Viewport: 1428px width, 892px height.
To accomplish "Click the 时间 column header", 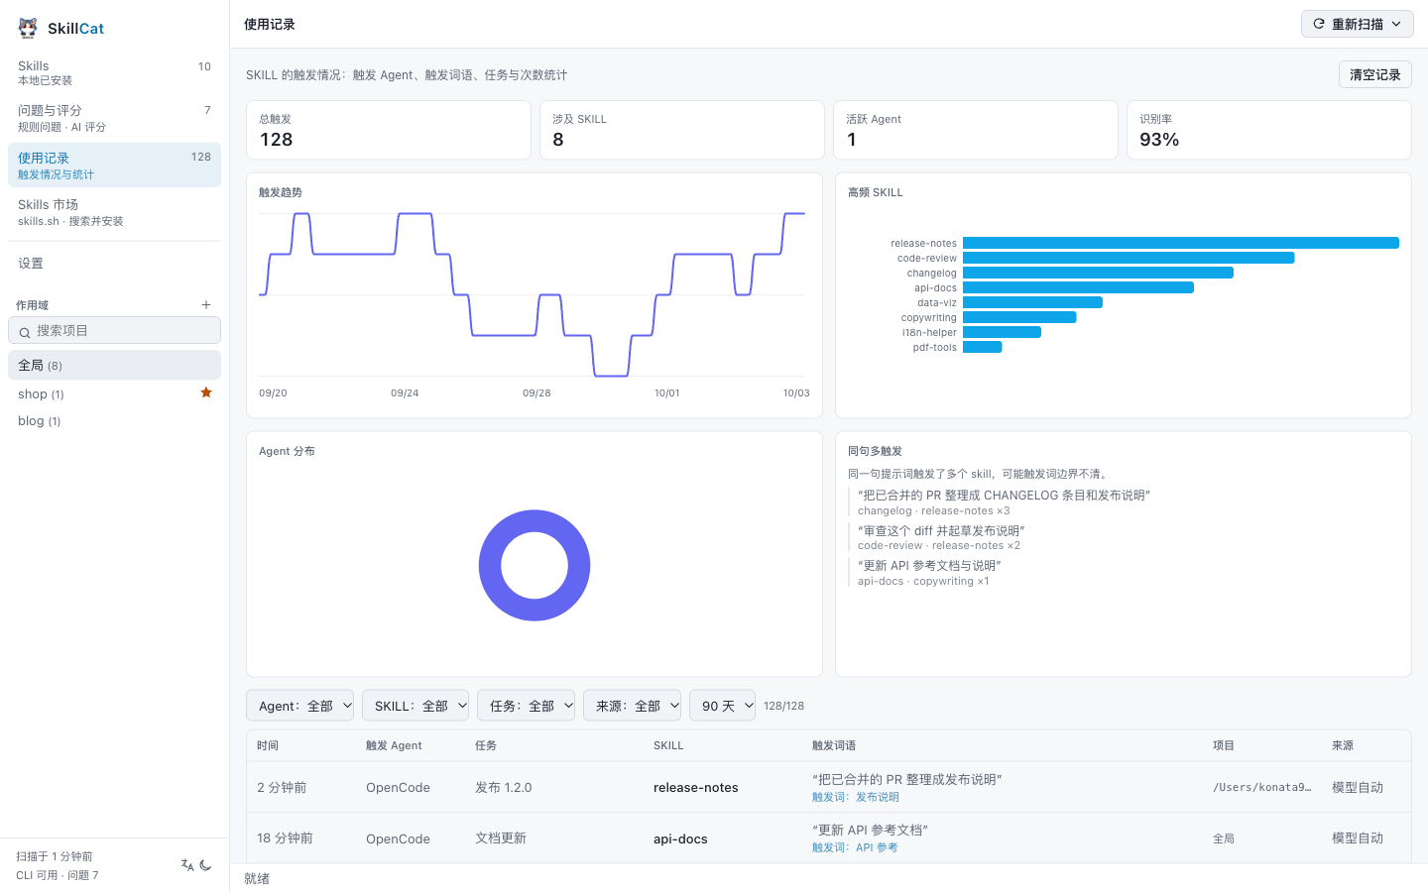I will [x=268, y=745].
